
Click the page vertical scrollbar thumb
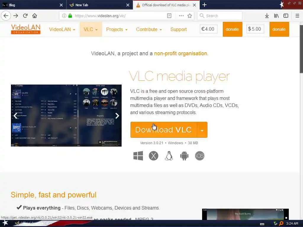tap(301, 49)
